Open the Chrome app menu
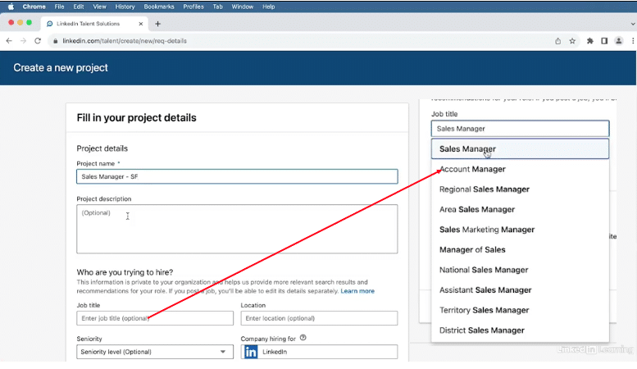 [34, 7]
